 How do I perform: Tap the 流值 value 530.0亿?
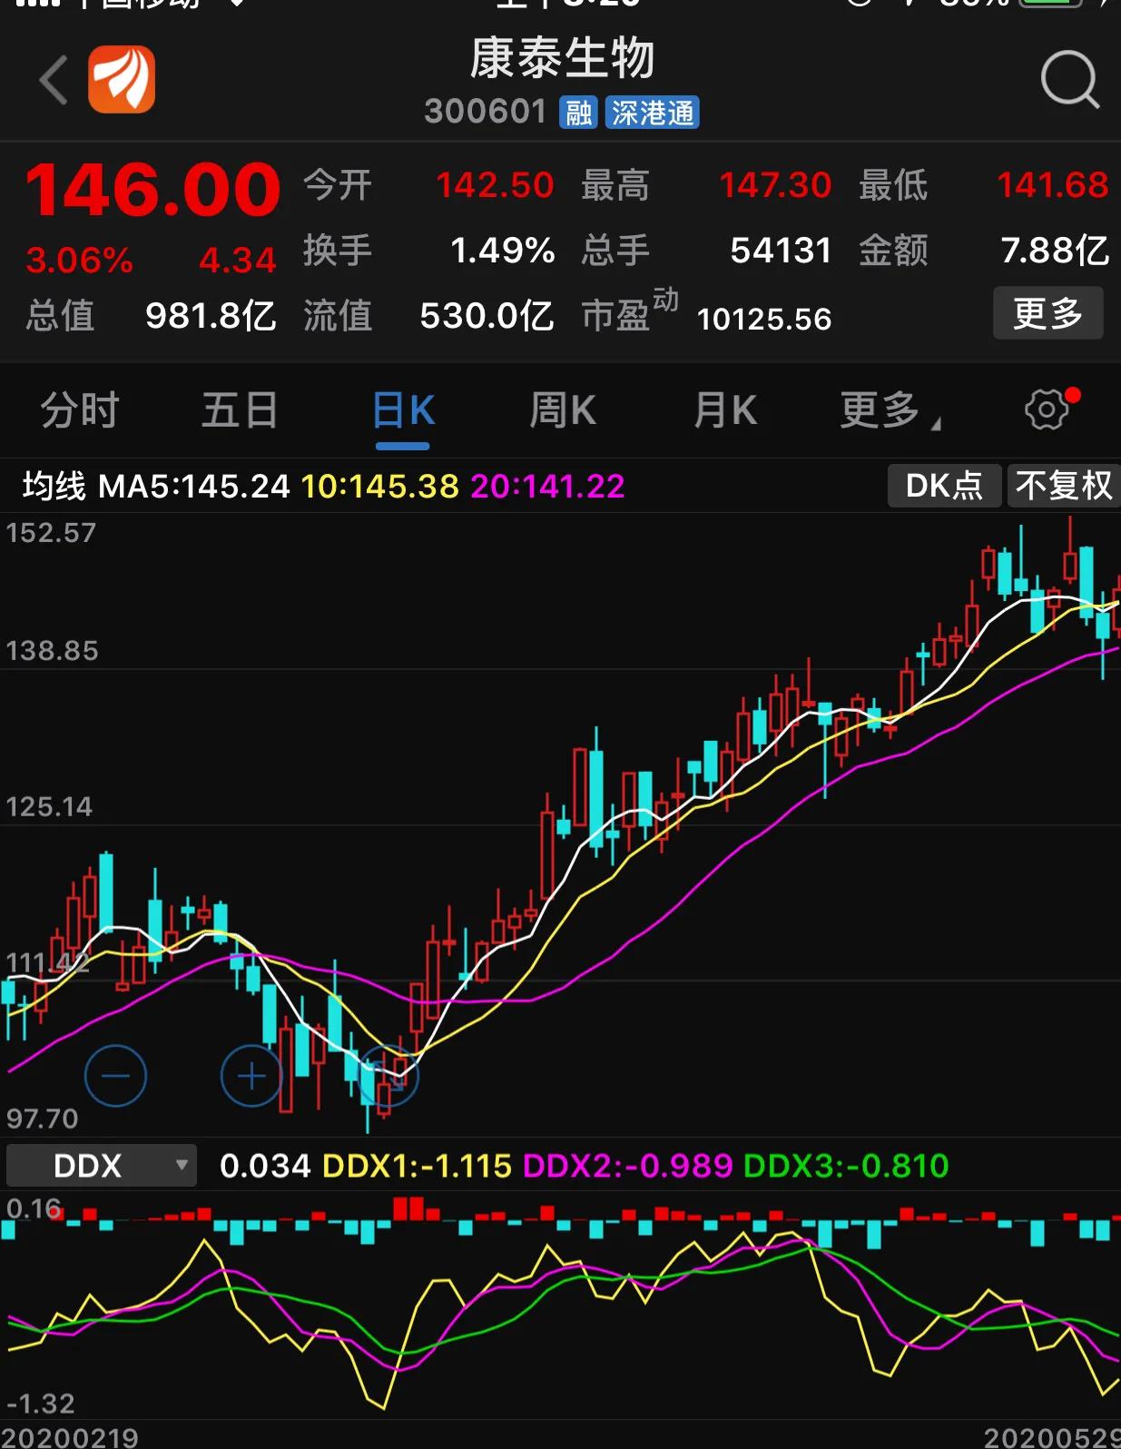[487, 316]
